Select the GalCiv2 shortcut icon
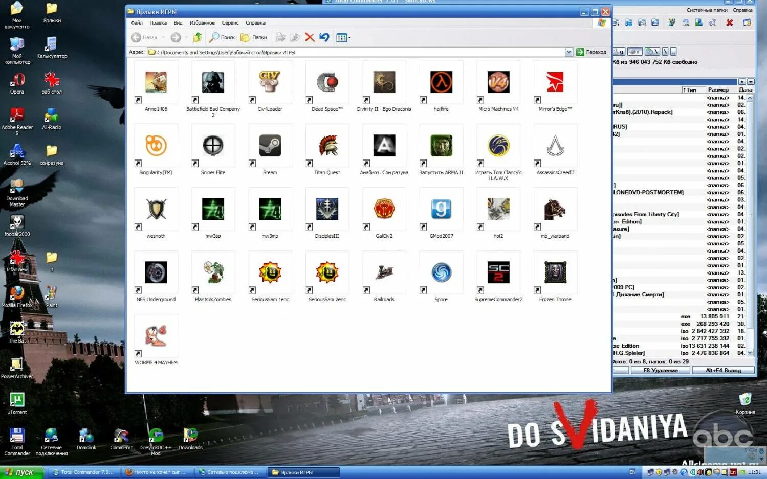767x479 pixels. click(384, 209)
